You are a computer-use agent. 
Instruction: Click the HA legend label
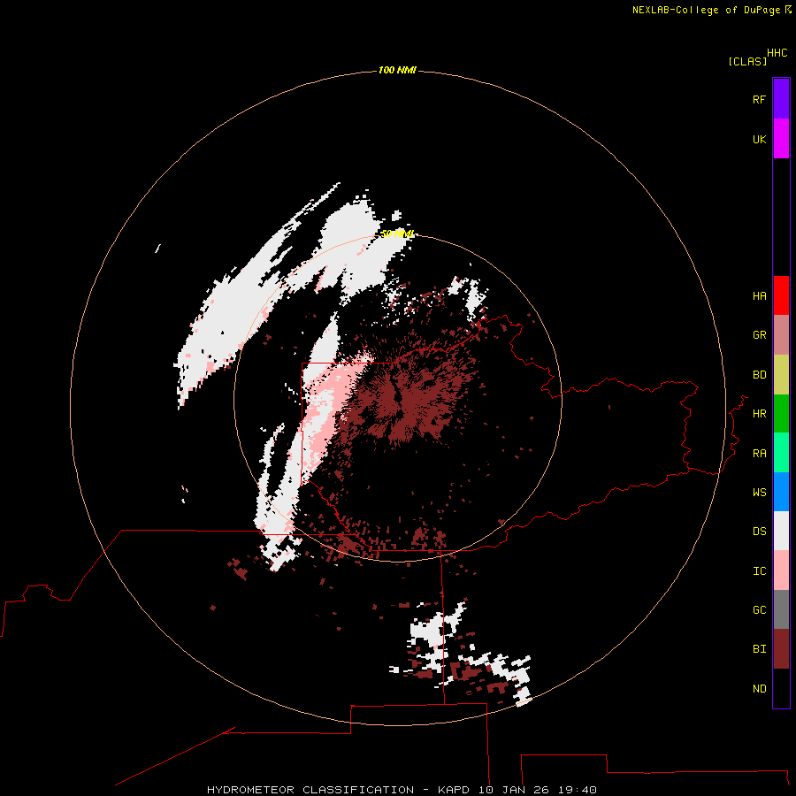pyautogui.click(x=759, y=296)
